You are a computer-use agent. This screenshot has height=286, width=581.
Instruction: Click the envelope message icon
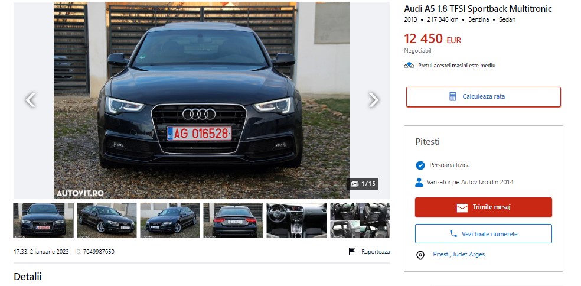[x=462, y=207]
